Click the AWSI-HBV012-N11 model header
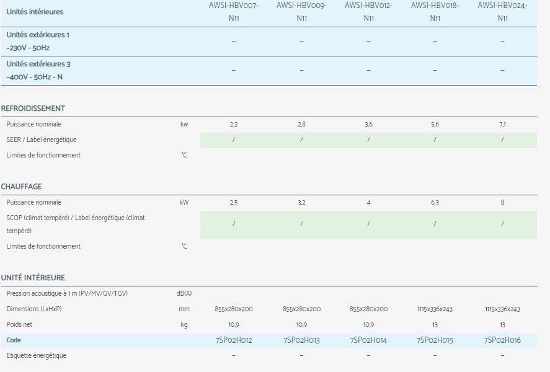Screen dimensions: 550x372 (368, 12)
